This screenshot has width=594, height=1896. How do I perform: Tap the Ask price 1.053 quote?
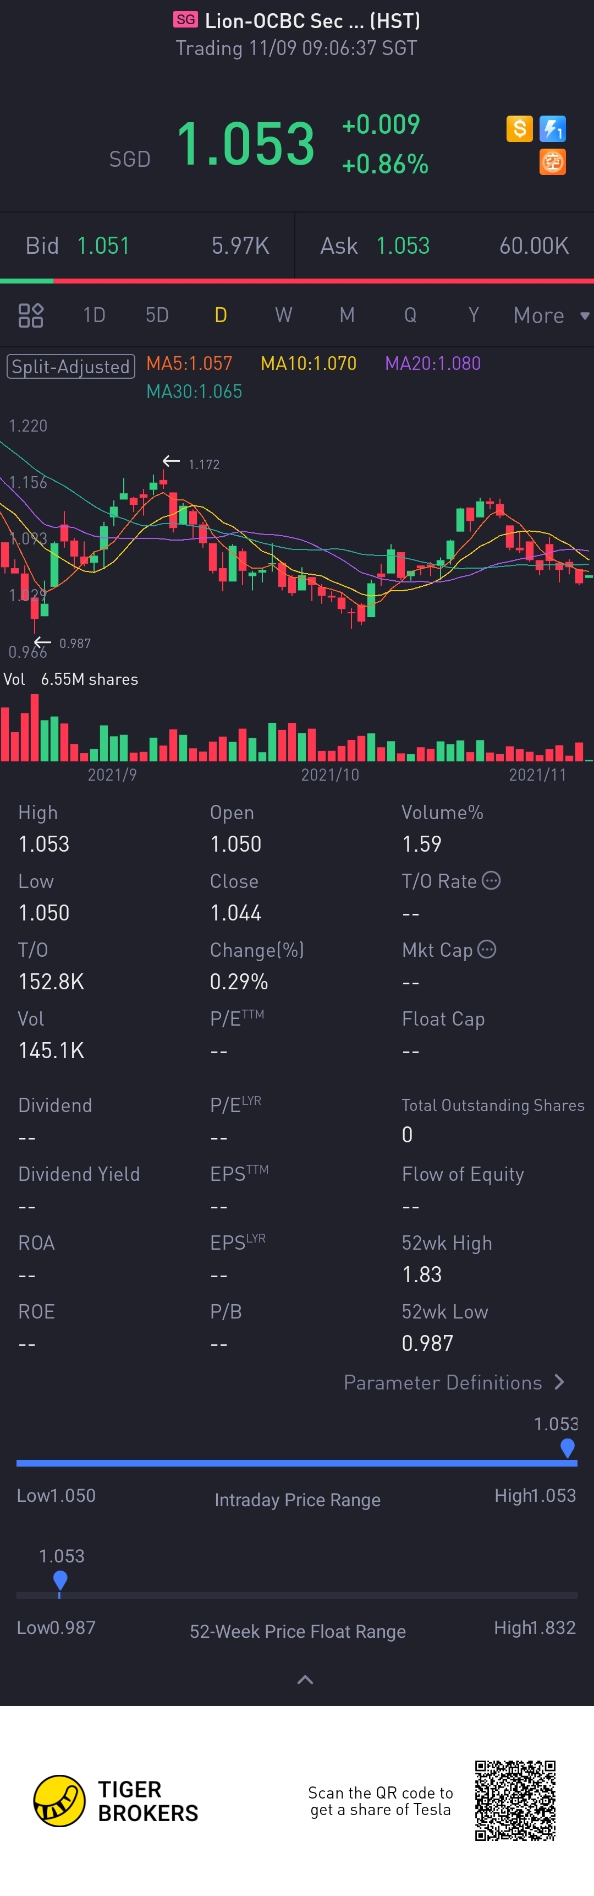[x=403, y=246]
